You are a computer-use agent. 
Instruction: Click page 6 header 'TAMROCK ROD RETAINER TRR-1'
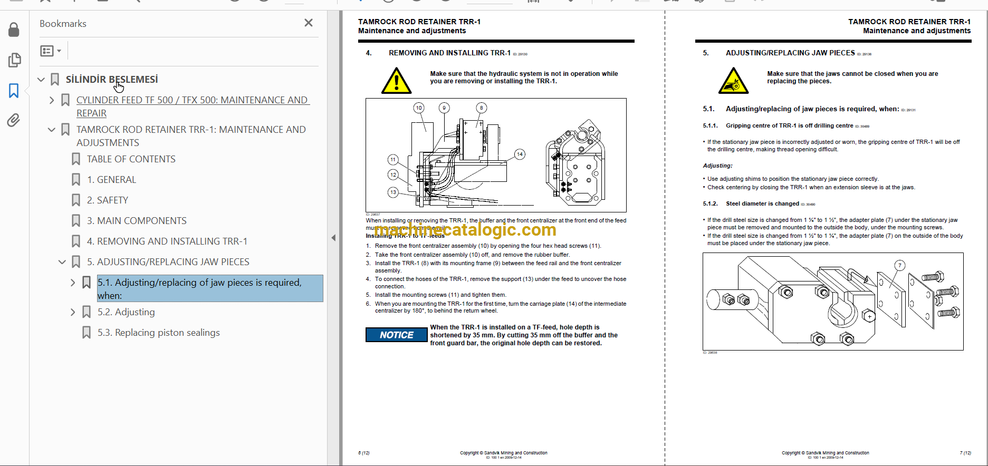pyautogui.click(x=419, y=22)
